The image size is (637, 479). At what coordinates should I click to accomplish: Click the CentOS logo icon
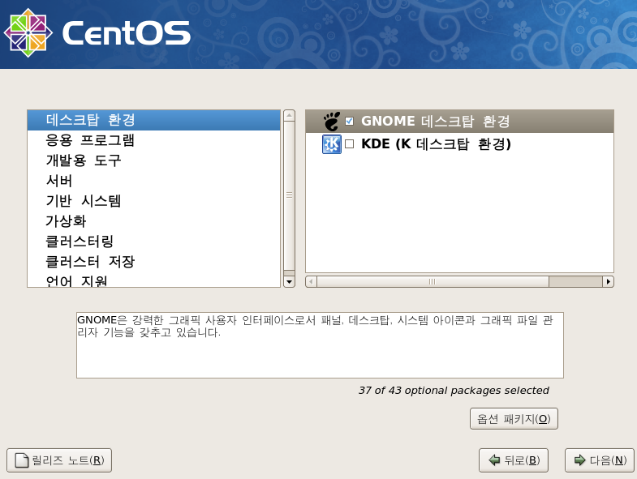(x=28, y=33)
